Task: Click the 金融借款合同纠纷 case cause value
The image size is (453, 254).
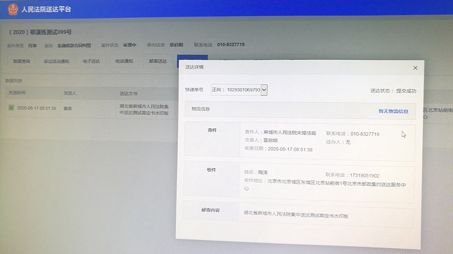Action: [x=74, y=45]
